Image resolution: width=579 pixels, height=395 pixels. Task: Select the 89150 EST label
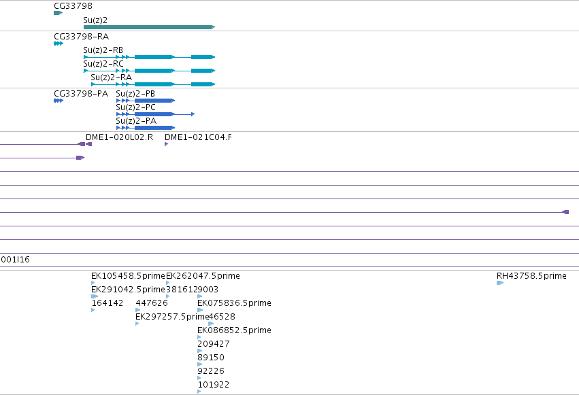click(x=211, y=358)
